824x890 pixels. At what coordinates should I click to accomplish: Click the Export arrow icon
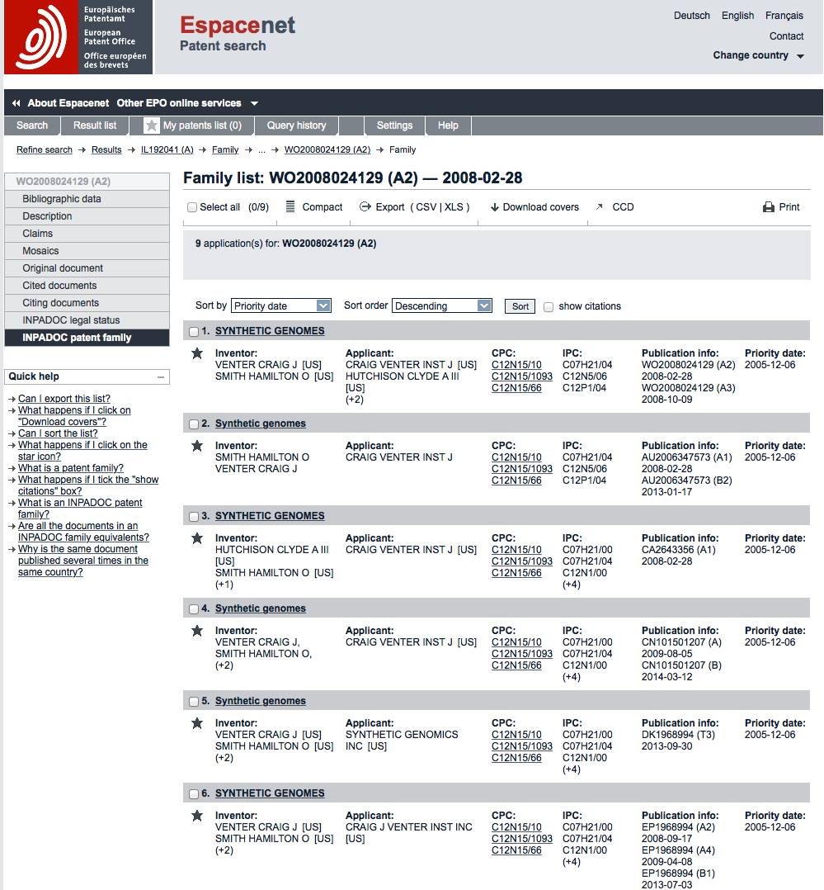(x=365, y=206)
